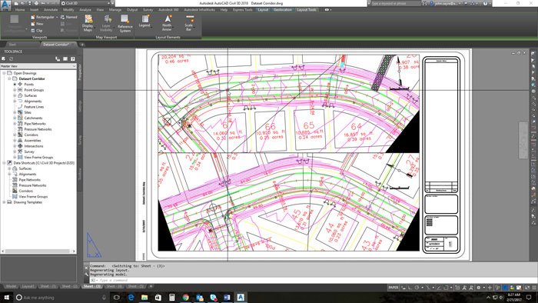Open the Annotate ribbon tab

pyautogui.click(x=51, y=9)
